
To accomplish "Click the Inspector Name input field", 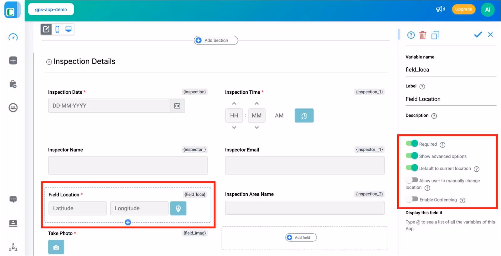I will tap(128, 165).
